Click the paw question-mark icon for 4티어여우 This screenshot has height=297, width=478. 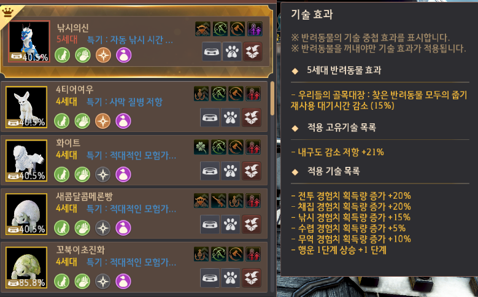230,117
